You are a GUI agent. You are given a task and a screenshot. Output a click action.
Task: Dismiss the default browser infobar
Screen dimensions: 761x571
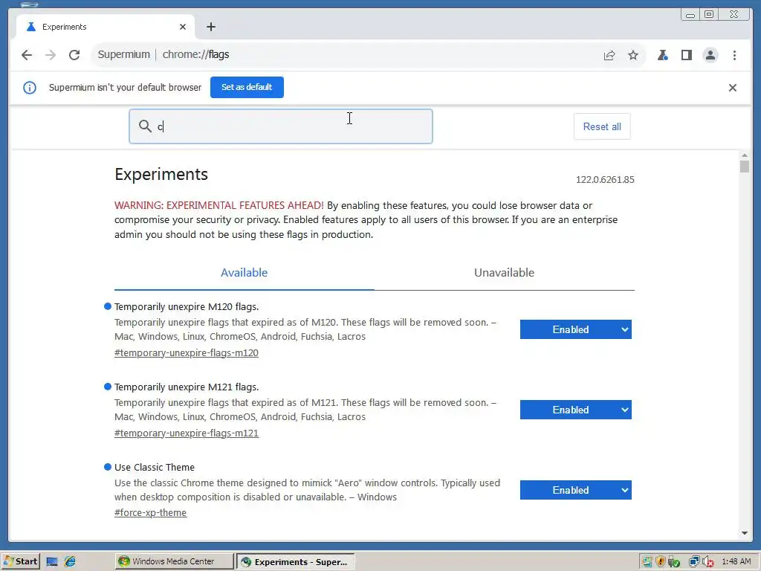pyautogui.click(x=732, y=88)
